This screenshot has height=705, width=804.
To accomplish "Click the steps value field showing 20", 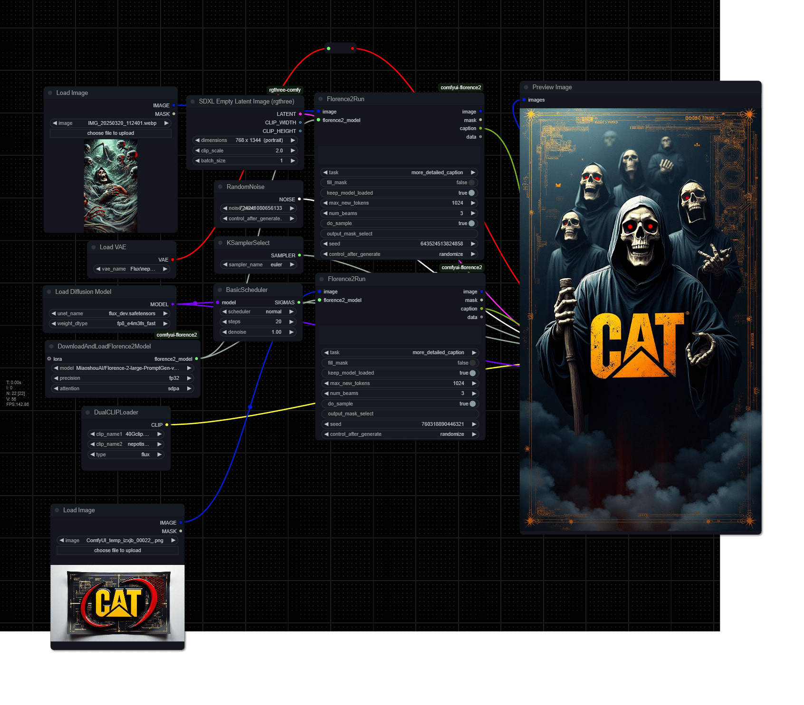I will [x=258, y=322].
